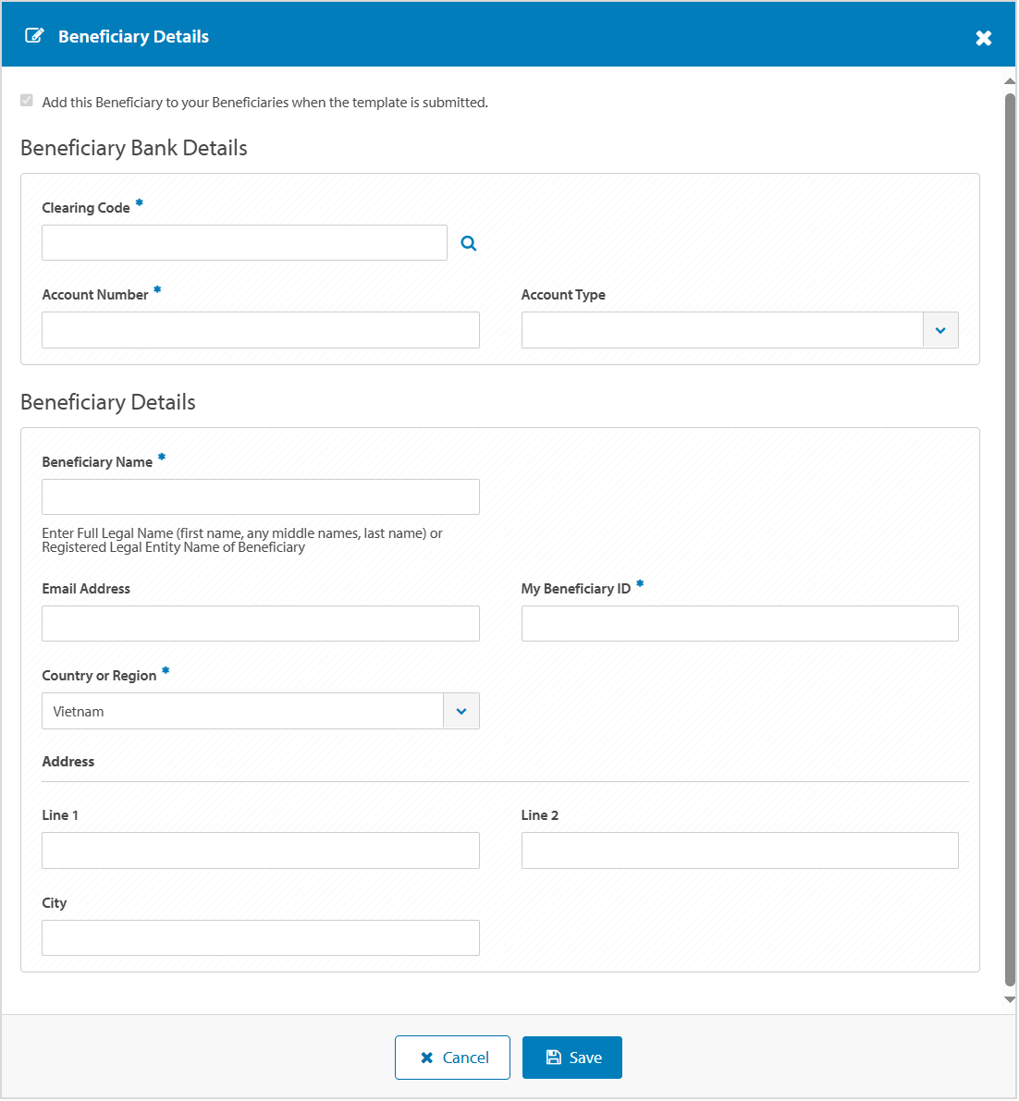Close the Beneficiary Details dialog with X
Screen dimensions: 1019x1101
coord(983,38)
